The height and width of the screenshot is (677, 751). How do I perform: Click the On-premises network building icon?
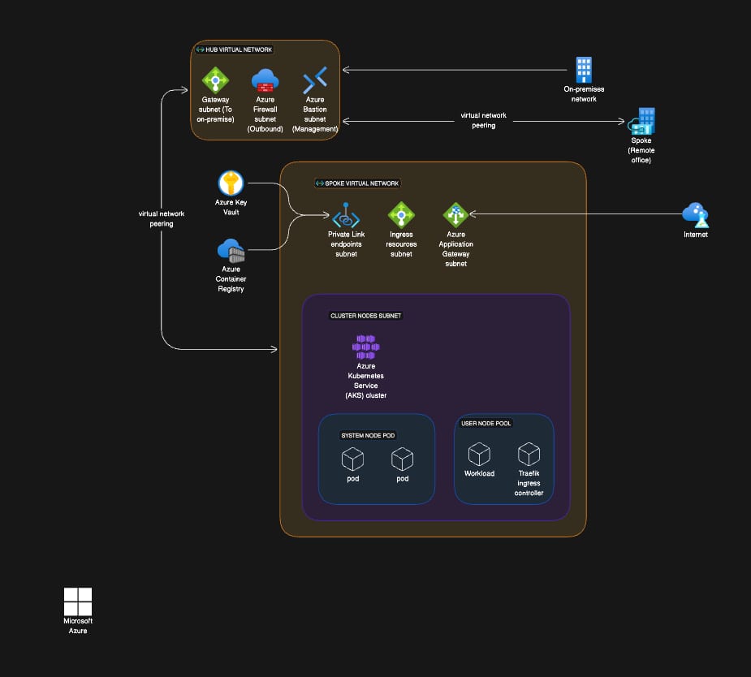click(584, 70)
